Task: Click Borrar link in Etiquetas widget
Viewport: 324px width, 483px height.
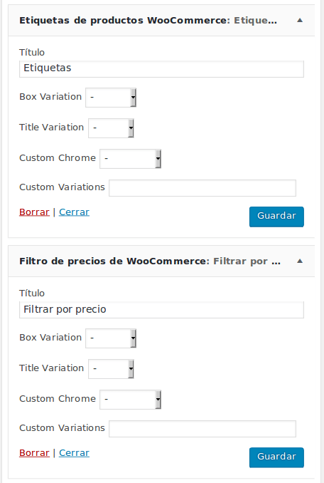Action: [34, 212]
